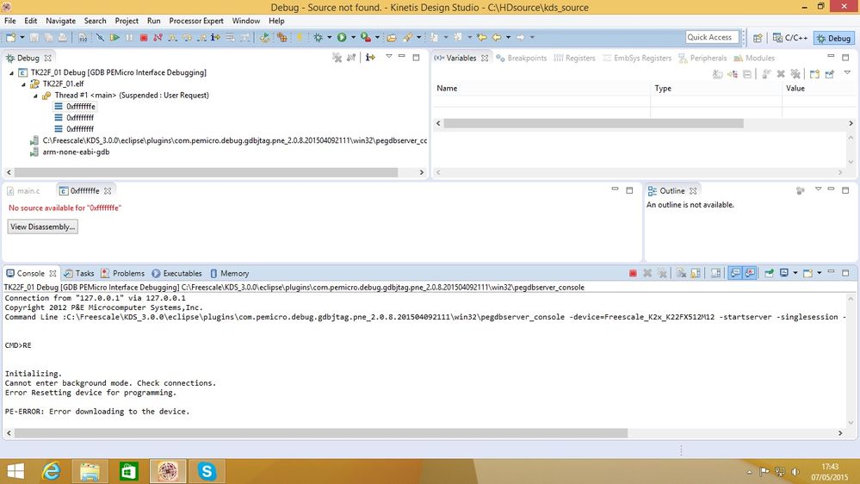
Task: Terminate via Console red stop icon
Action: [633, 273]
